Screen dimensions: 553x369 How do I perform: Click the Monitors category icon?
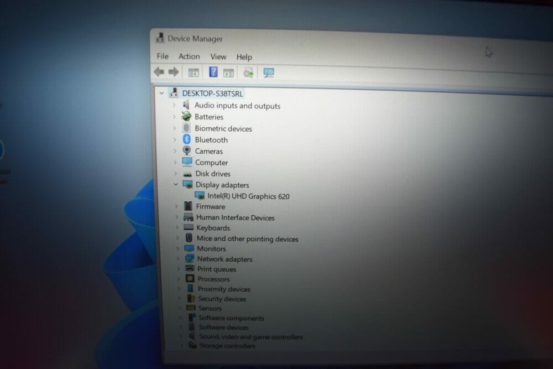pos(189,248)
